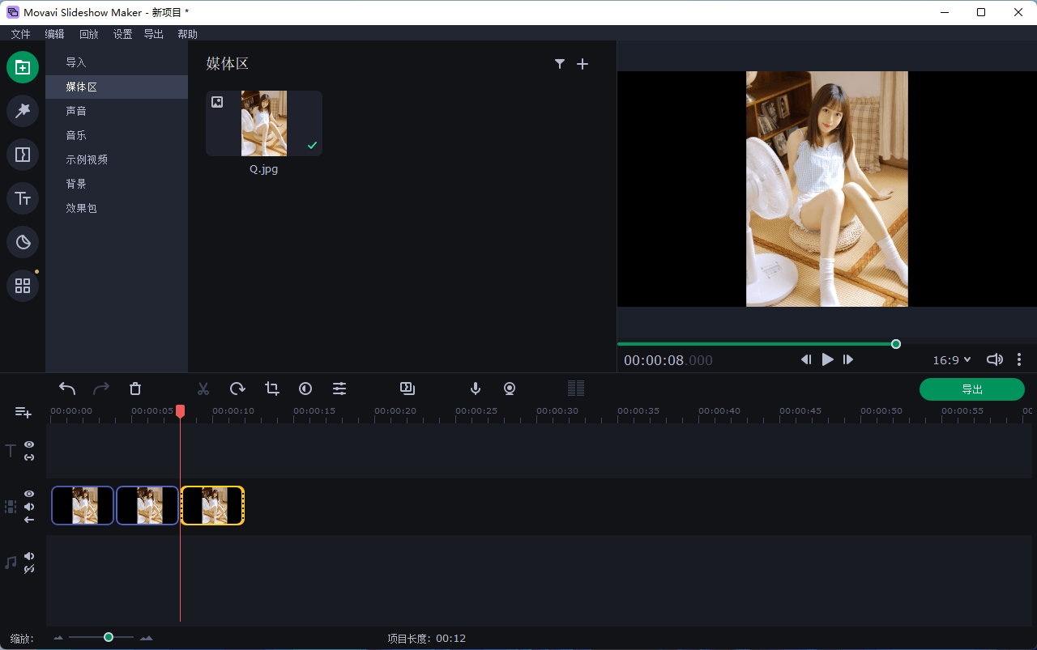Open the Titles text panel
Image resolution: width=1037 pixels, height=650 pixels.
click(x=23, y=198)
